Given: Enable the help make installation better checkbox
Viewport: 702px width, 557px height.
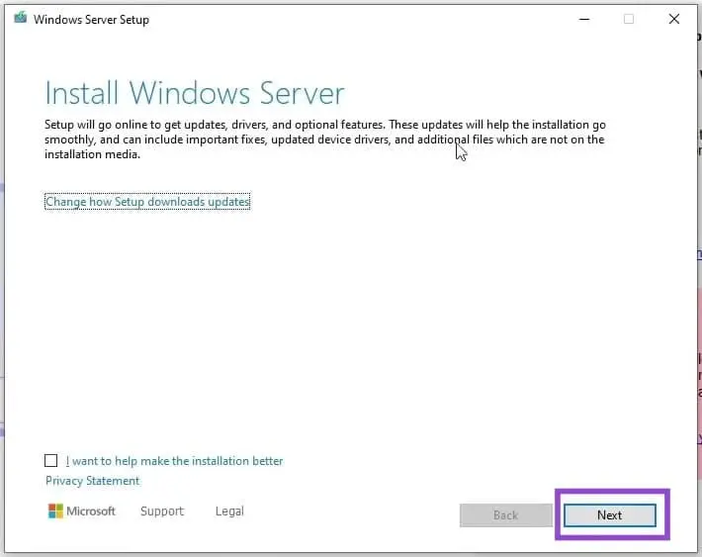Looking at the screenshot, I should point(51,461).
